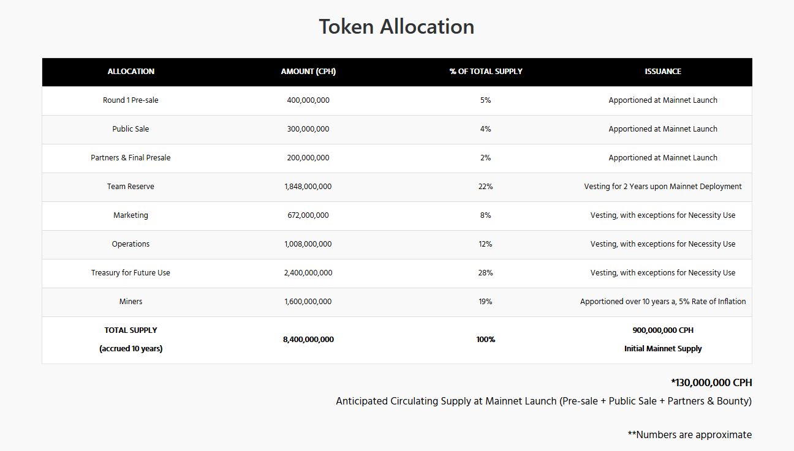Click the Vesting for 2 Years text
Image resolution: width=794 pixels, height=451 pixels.
662,187
